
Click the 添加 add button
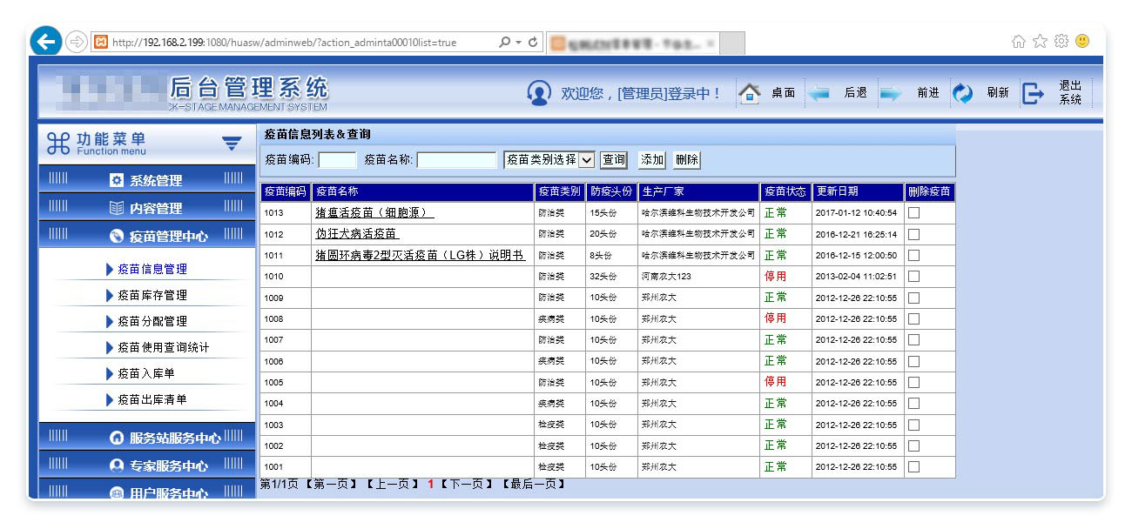click(x=652, y=160)
